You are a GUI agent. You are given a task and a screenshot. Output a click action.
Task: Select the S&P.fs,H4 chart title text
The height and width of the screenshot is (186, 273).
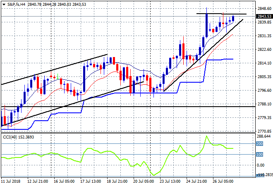click(x=17, y=5)
